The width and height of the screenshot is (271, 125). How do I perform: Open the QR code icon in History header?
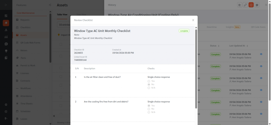[257, 5]
